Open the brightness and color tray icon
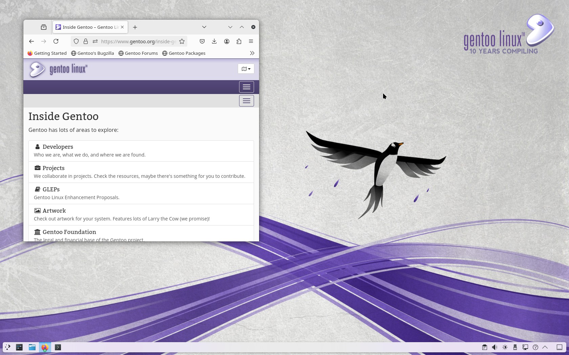 coord(505,347)
